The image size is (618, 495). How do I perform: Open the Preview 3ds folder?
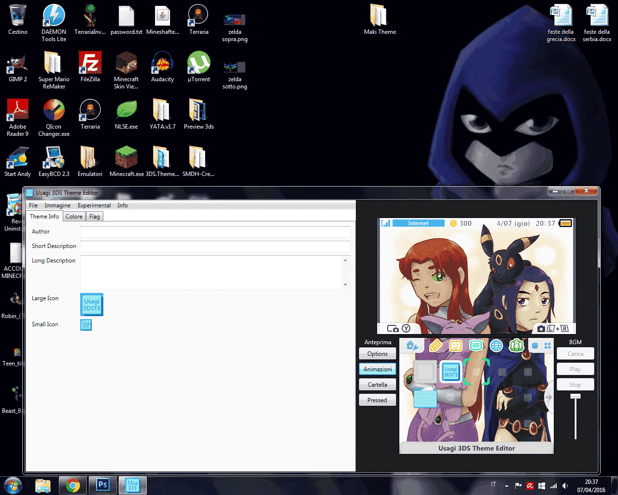point(199,114)
